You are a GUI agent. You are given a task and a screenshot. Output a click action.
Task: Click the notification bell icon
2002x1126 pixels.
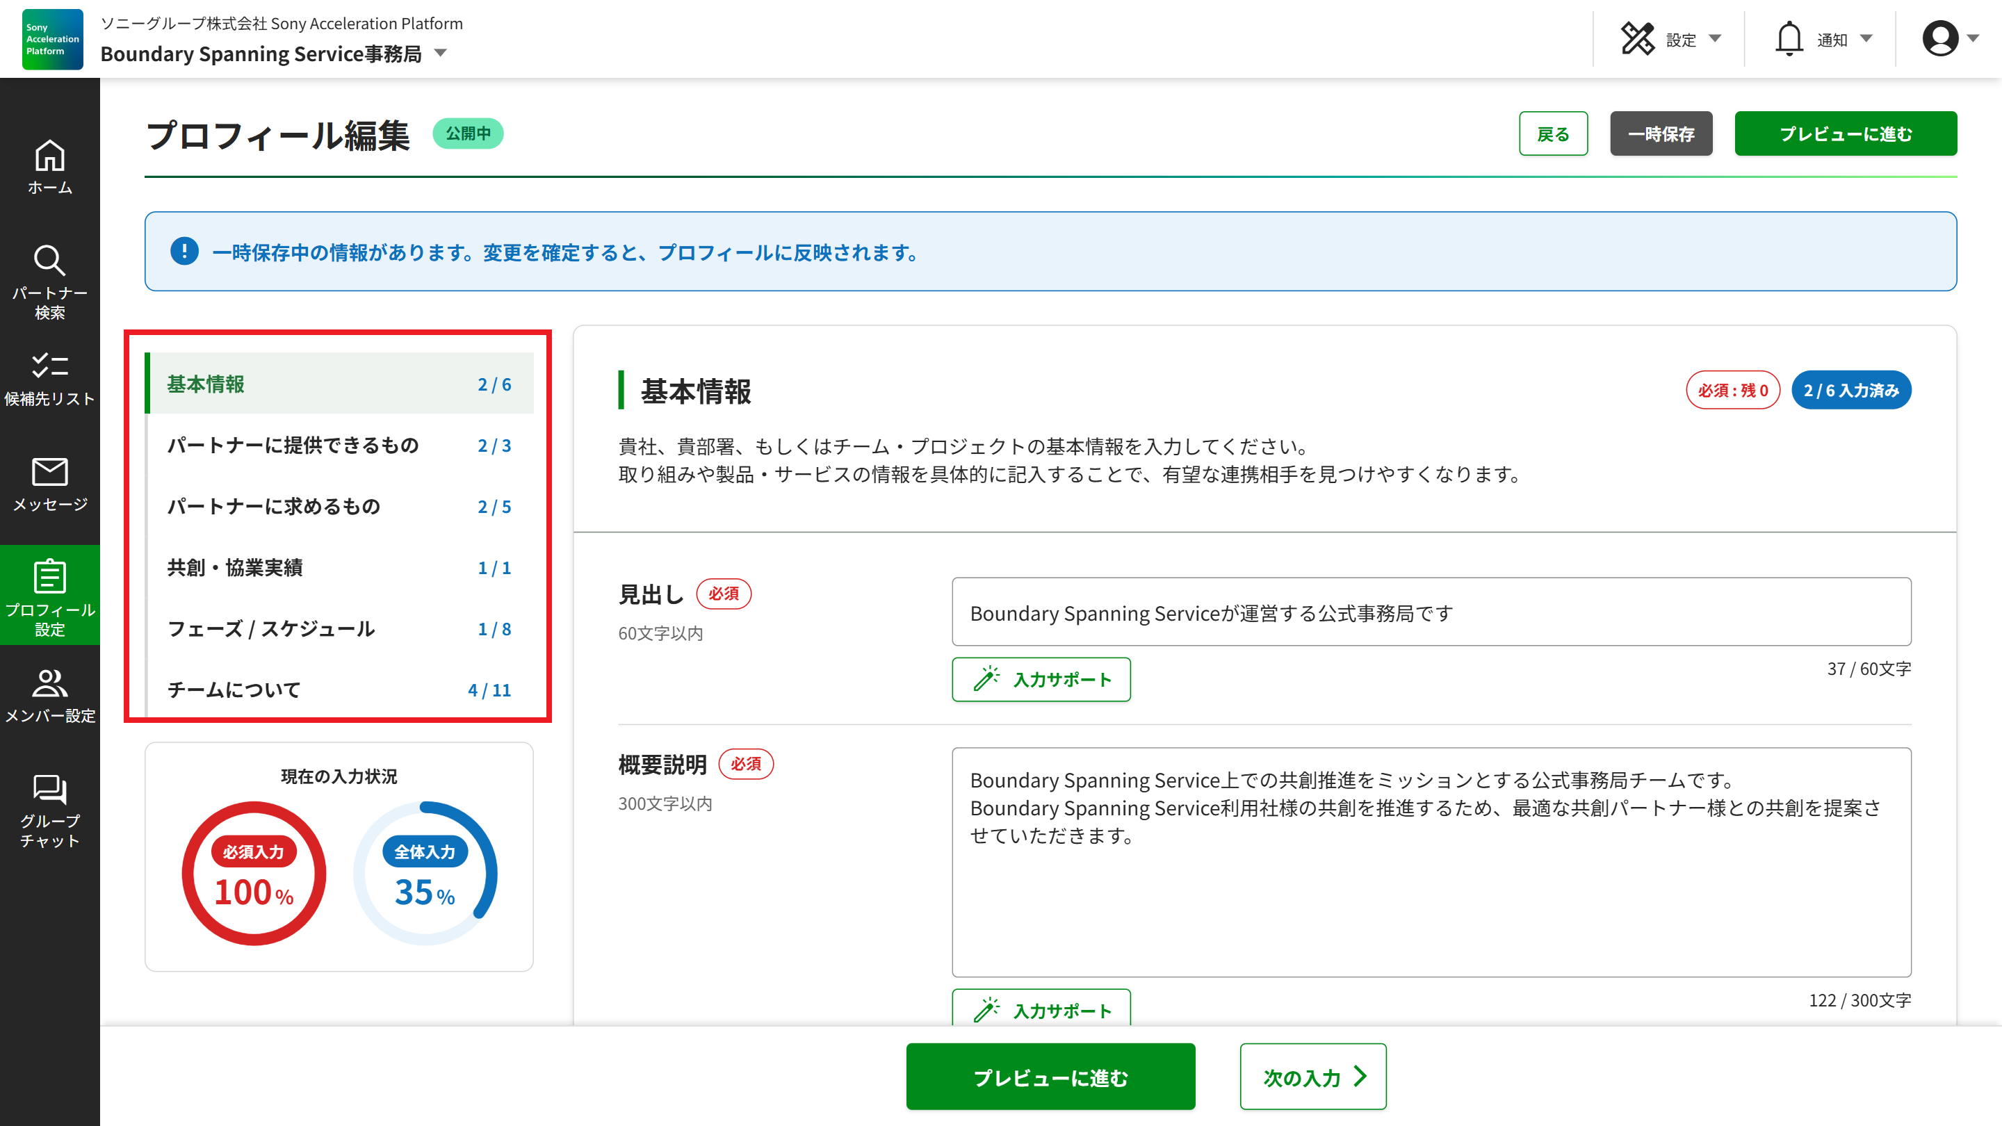point(1789,39)
